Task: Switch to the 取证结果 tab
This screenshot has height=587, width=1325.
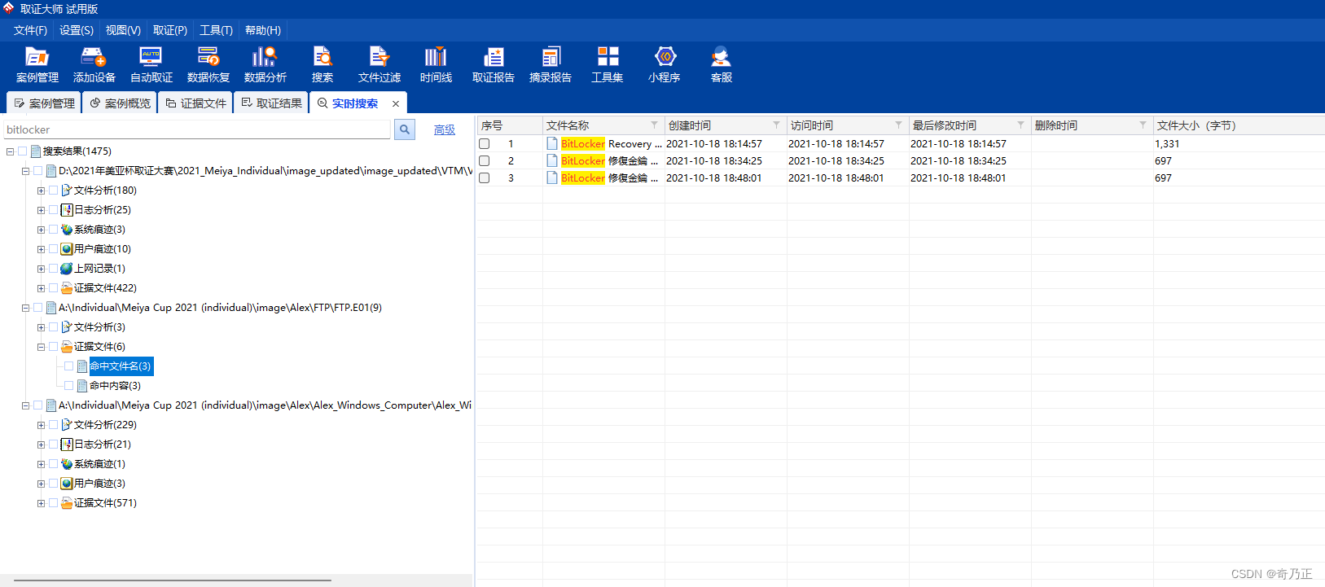Action: point(271,103)
